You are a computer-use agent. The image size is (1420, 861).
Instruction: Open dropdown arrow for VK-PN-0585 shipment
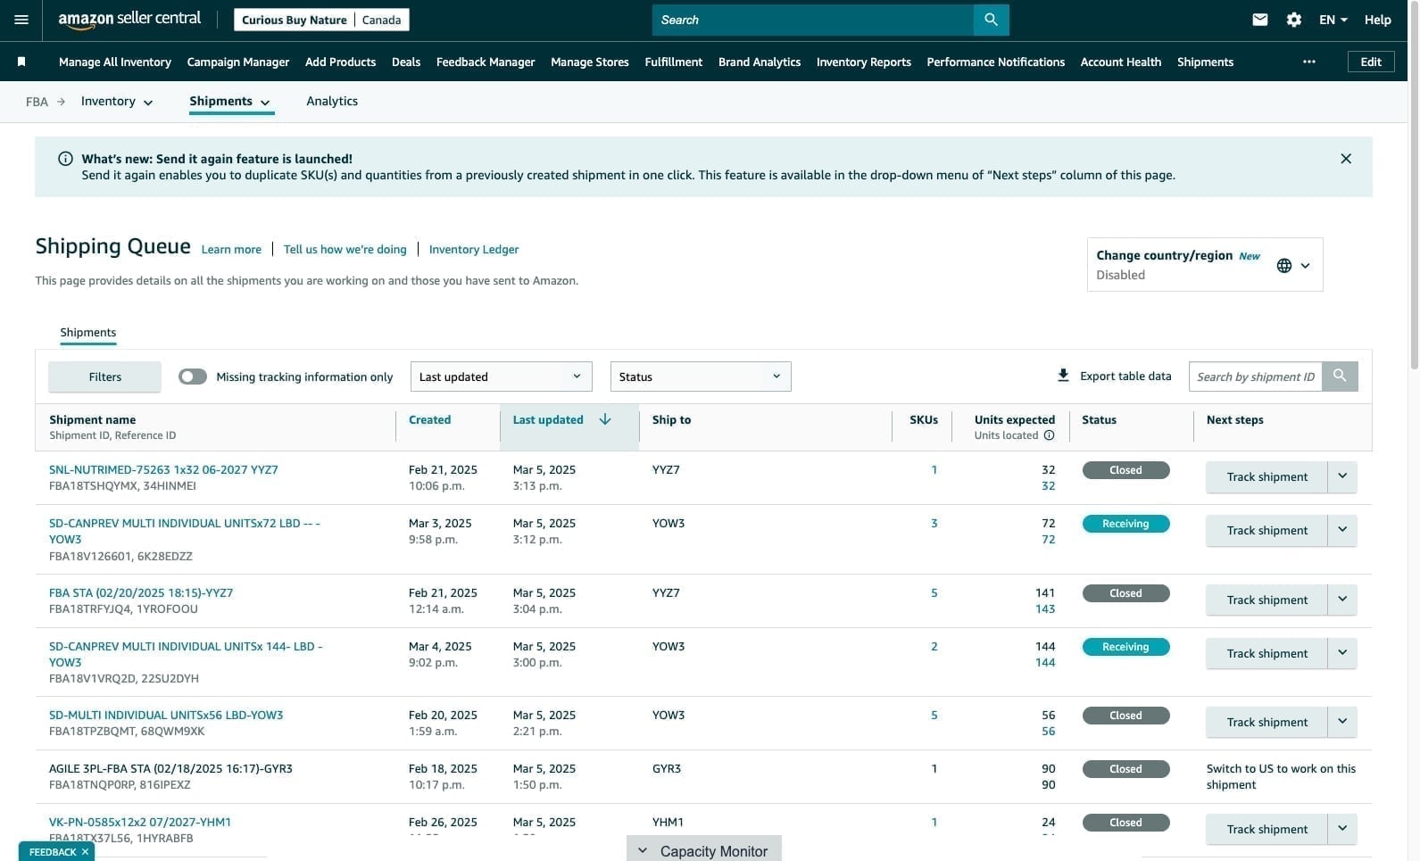(x=1342, y=829)
